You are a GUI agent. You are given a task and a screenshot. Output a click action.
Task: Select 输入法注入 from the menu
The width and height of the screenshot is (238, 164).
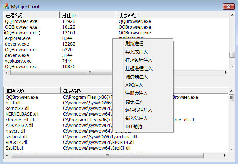[x=137, y=118]
